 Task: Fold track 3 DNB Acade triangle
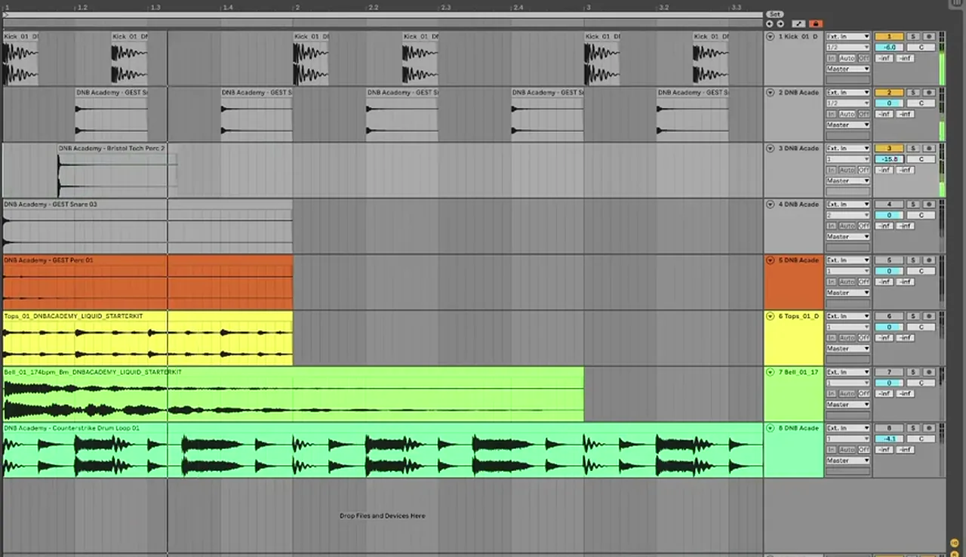pos(770,148)
